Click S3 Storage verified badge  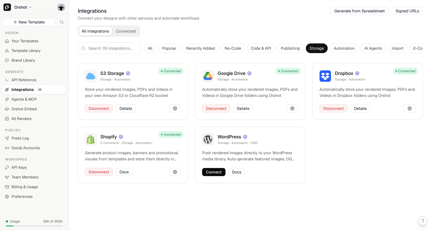coord(128,73)
